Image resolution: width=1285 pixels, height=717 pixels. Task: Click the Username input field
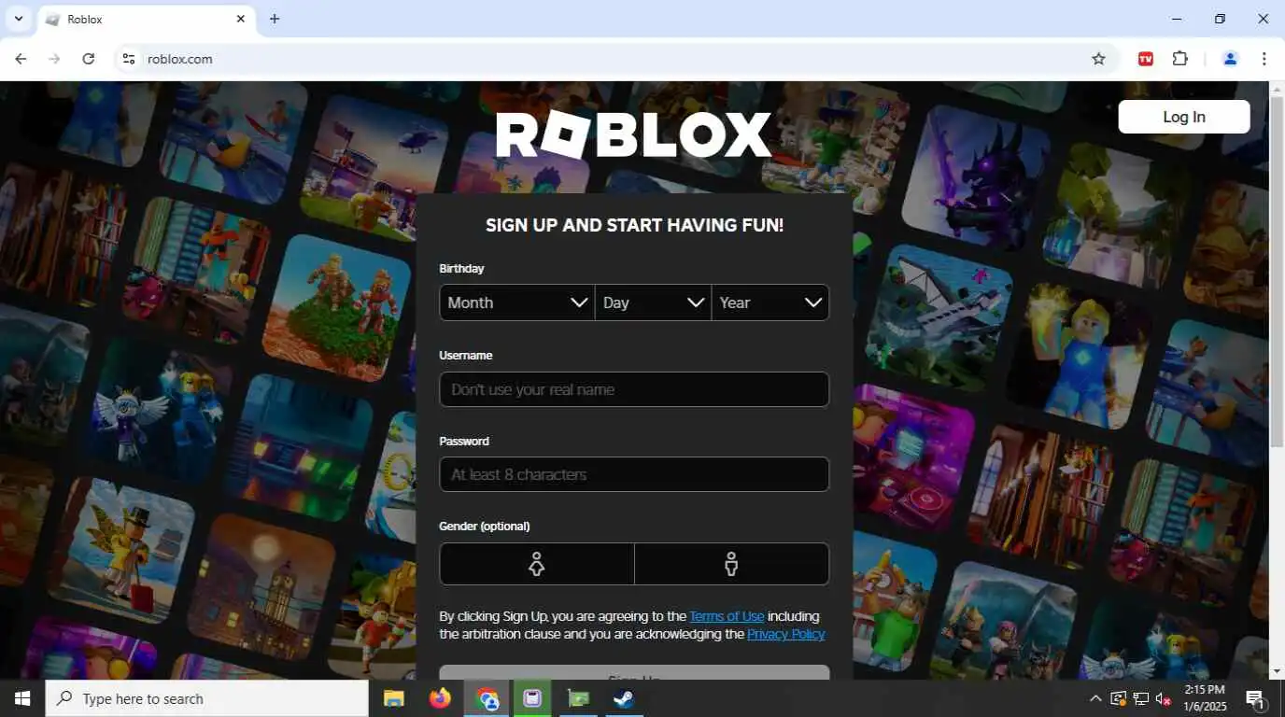pos(634,389)
